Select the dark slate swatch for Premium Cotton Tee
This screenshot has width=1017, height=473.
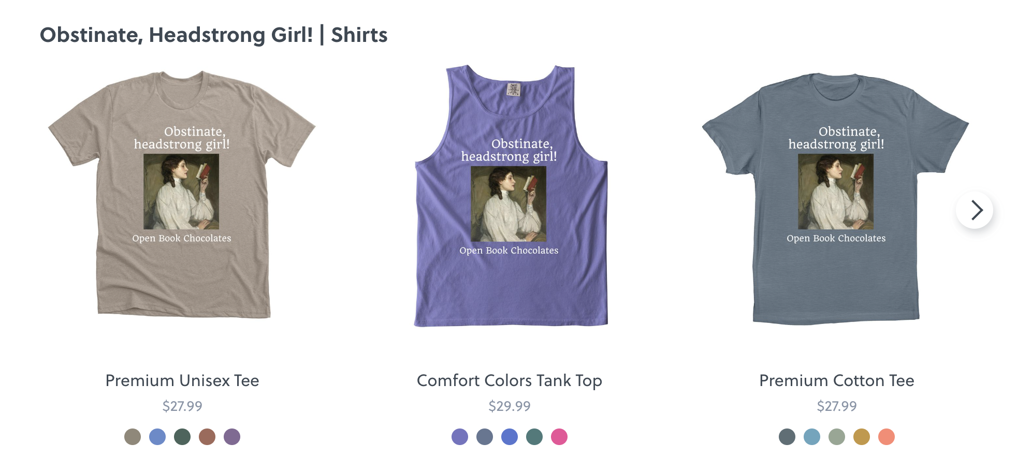coord(787,437)
